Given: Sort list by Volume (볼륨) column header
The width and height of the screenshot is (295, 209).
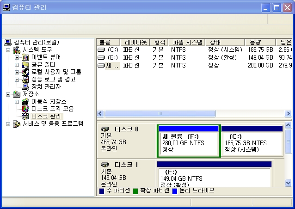Looking at the screenshot, I should [x=108, y=42].
